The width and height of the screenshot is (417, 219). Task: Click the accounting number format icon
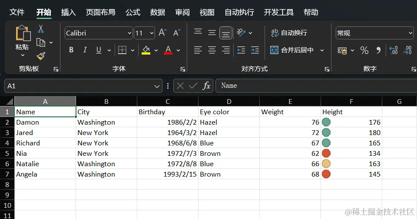342,50
